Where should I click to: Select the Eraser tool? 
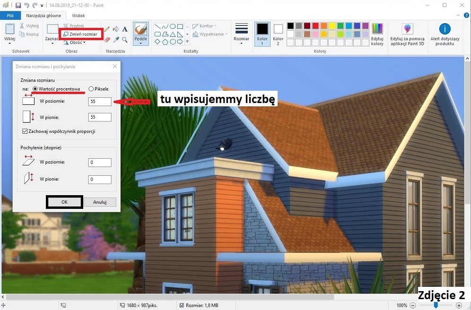click(x=107, y=40)
